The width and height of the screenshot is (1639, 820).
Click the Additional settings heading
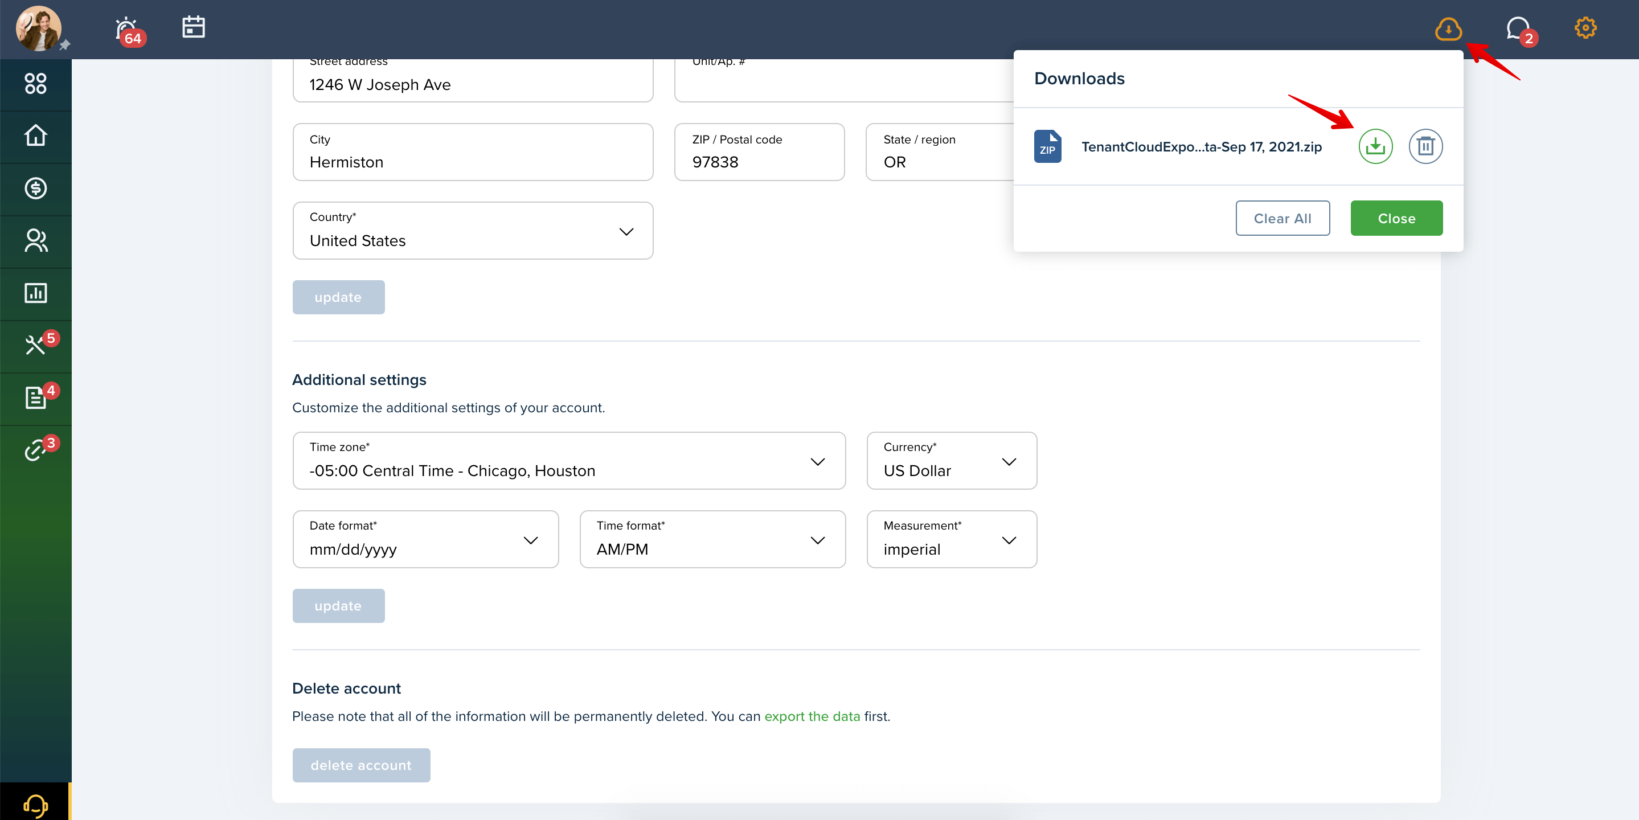[x=359, y=380]
